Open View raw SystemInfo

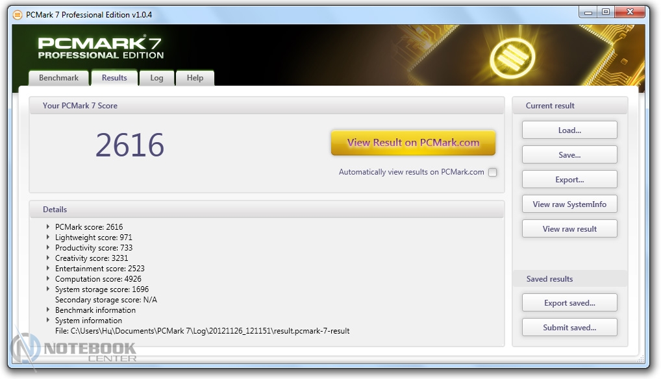(x=569, y=204)
